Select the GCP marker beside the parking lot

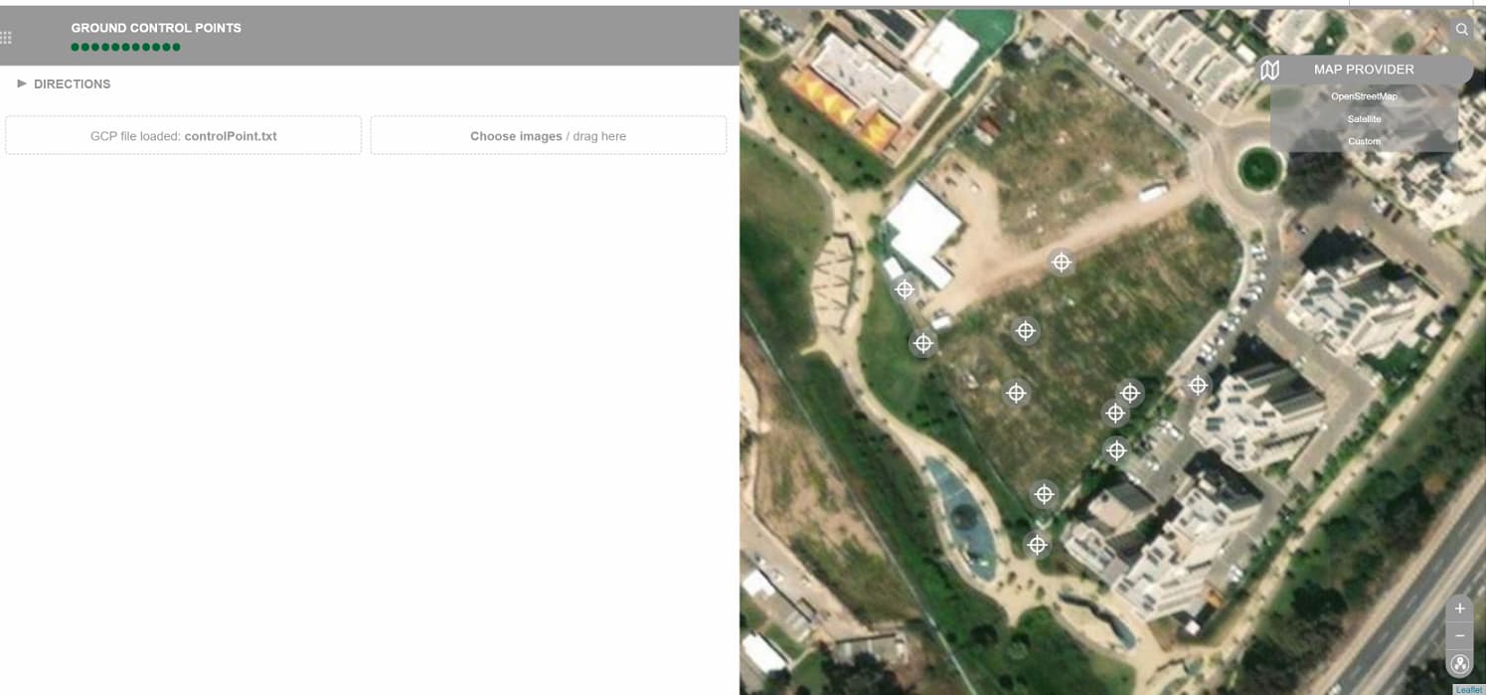point(1198,384)
